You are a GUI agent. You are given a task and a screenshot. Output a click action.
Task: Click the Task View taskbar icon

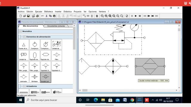tap(88, 100)
